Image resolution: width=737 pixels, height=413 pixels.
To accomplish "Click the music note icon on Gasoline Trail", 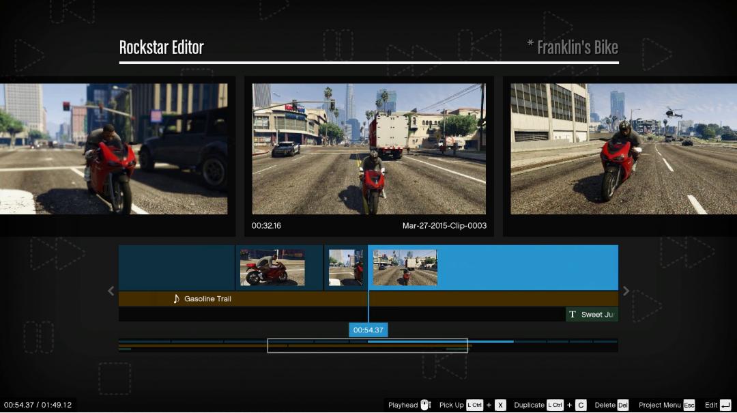I will coord(176,299).
